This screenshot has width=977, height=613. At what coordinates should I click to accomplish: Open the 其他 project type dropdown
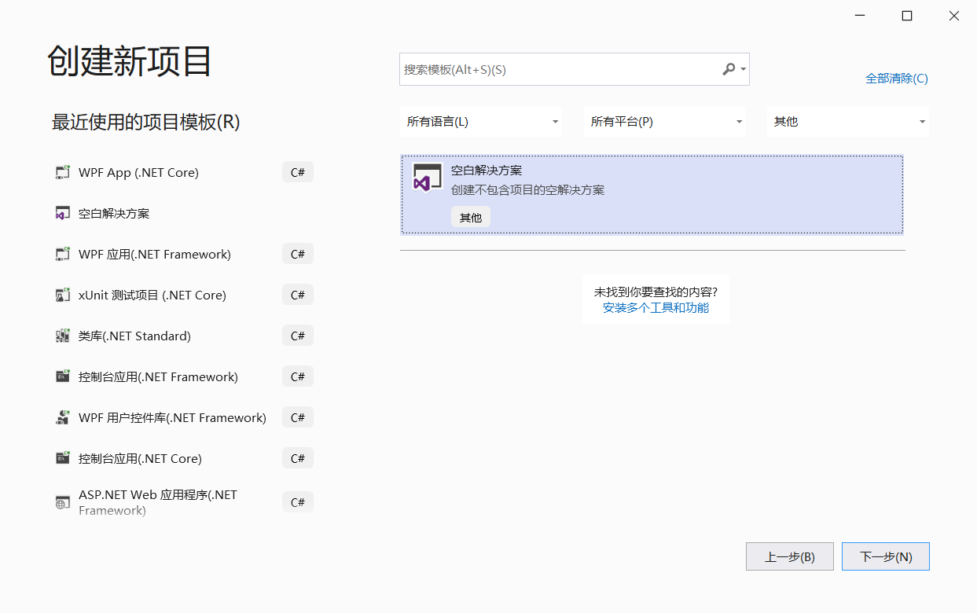pos(848,122)
